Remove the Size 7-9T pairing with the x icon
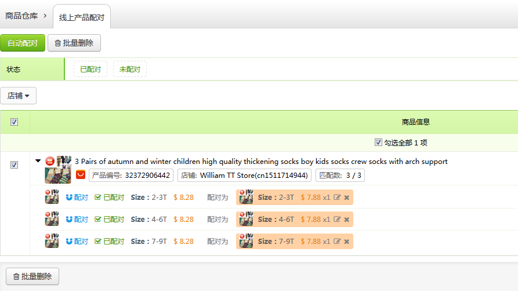The height and width of the screenshot is (292, 518). click(x=346, y=242)
